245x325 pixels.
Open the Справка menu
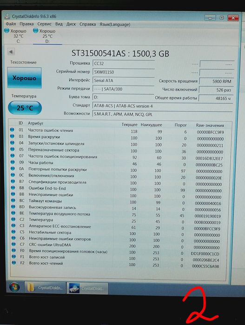click(x=87, y=24)
